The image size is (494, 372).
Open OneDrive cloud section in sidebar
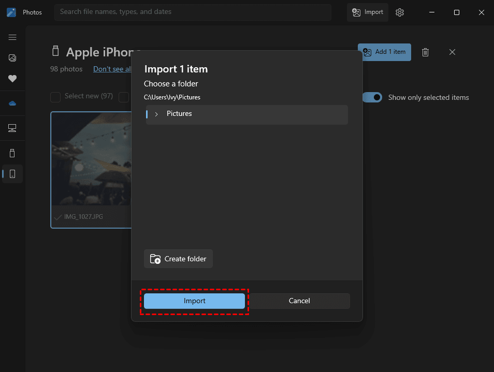[x=12, y=103]
